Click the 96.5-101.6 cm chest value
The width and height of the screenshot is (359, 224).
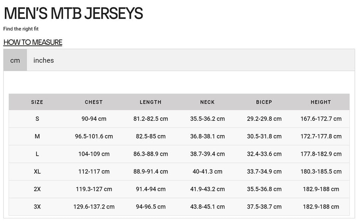coord(94,136)
